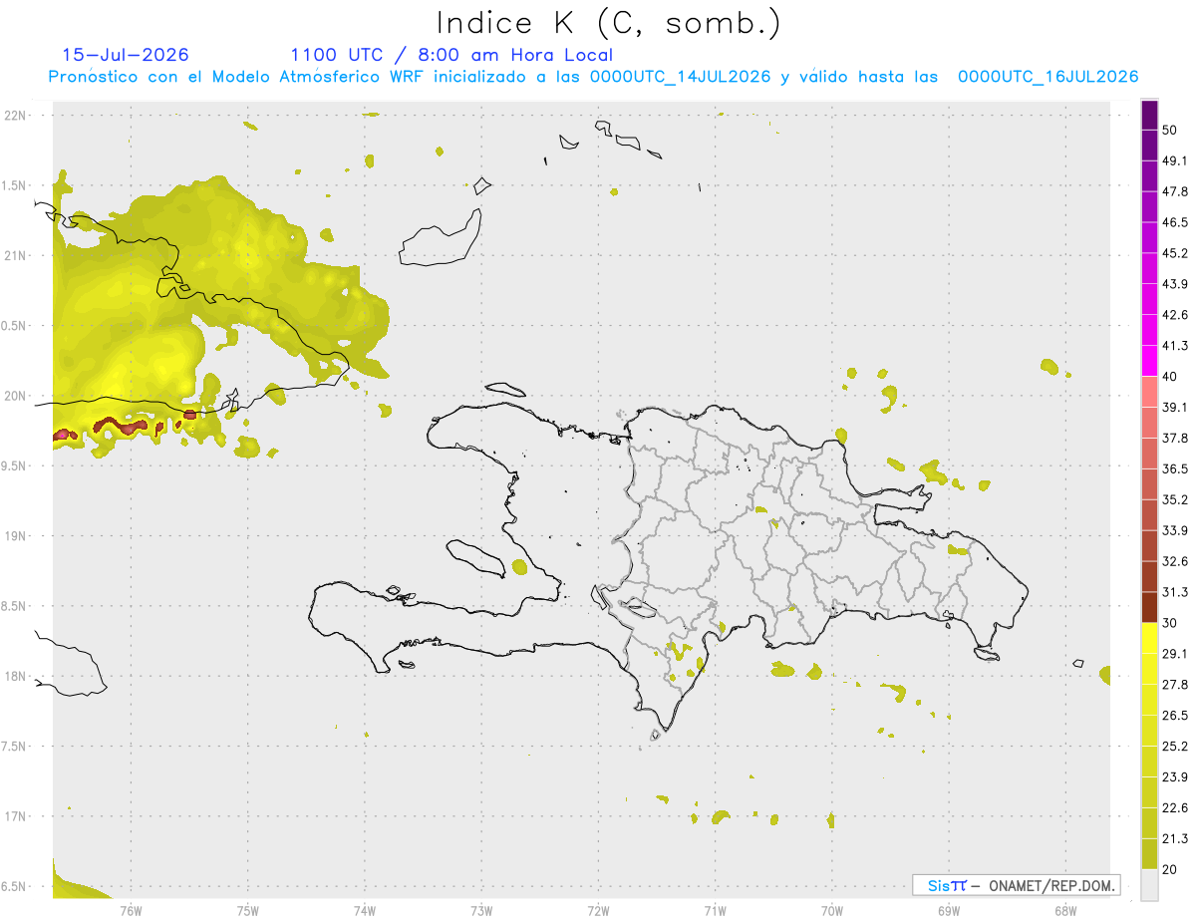1196x924 pixels.
Task: Select magenta legend band between 40 and 41.3
Action: [1149, 361]
